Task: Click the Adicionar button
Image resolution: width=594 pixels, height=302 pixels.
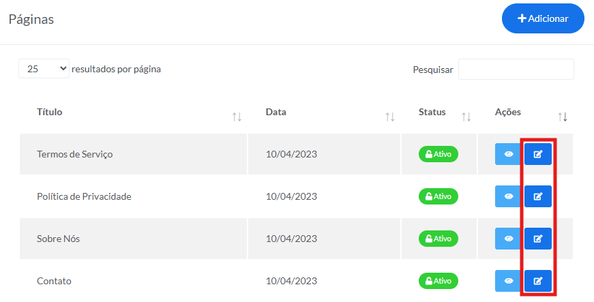Action: point(543,18)
